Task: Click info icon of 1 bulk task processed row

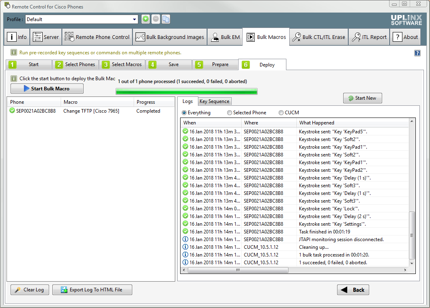Action: (x=185, y=255)
